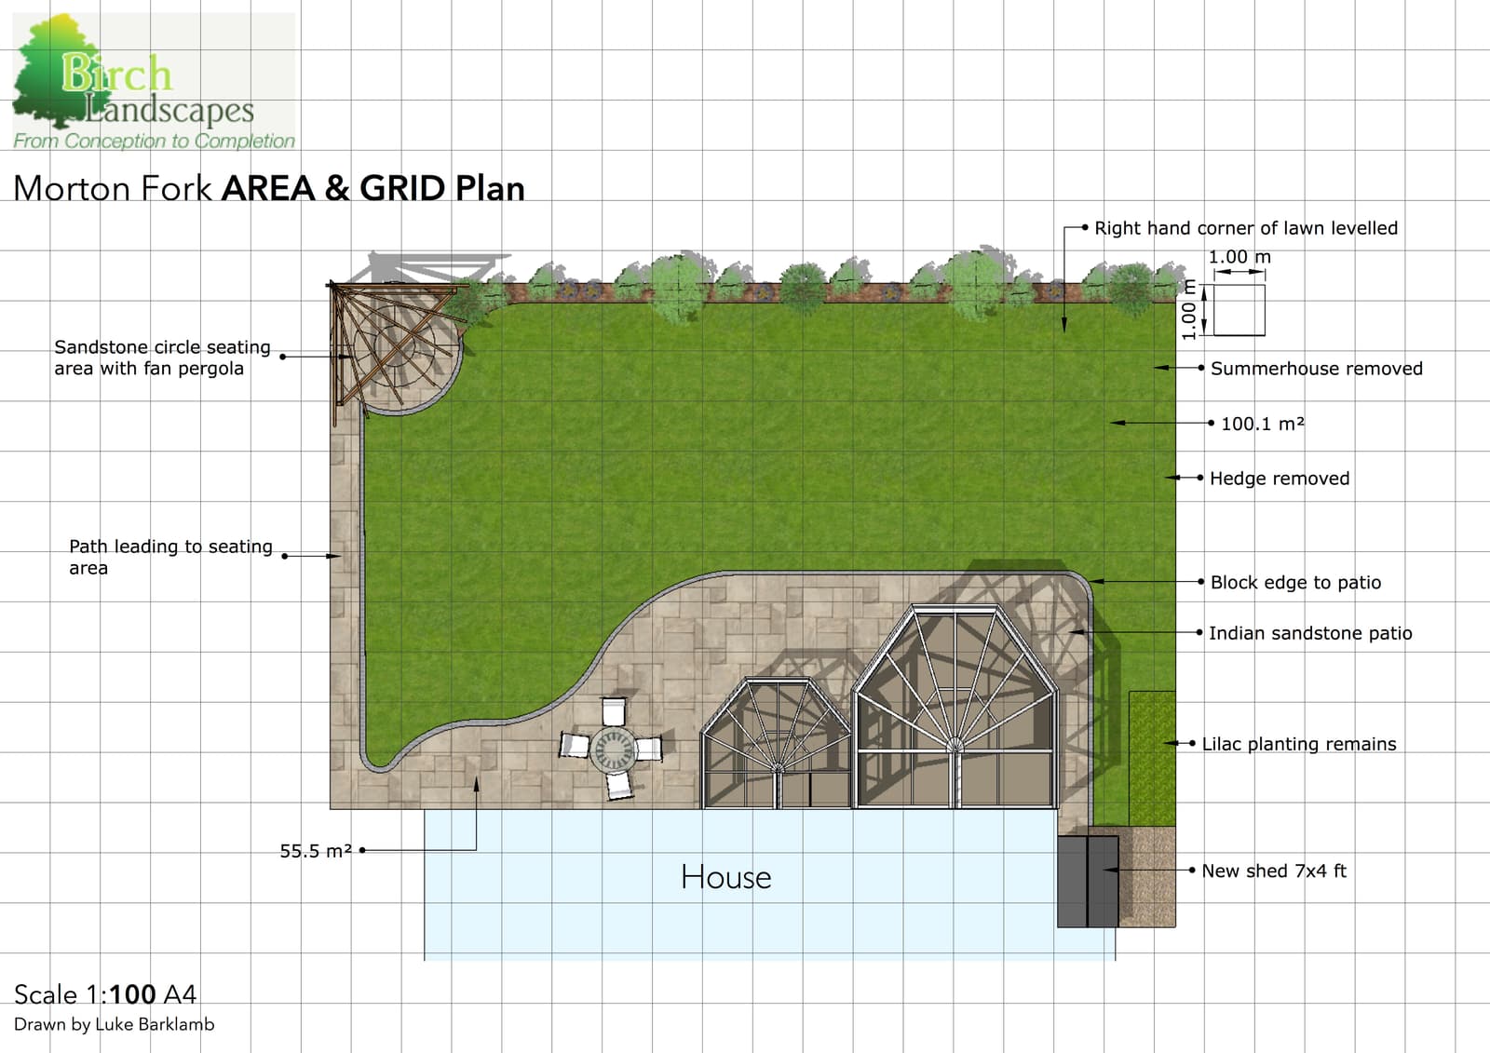Click the 'From Conception to Completion' tagline
The height and width of the screenshot is (1053, 1490).
click(155, 142)
